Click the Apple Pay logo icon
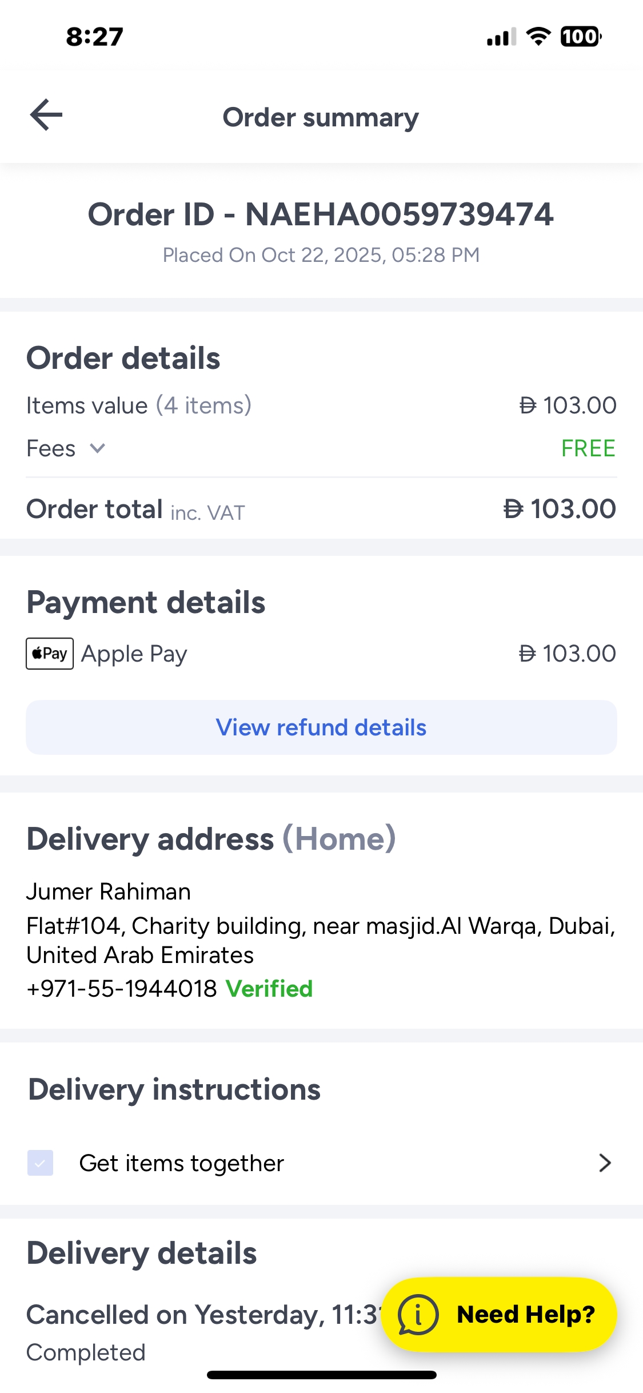This screenshot has height=1393, width=643. pos(50,654)
